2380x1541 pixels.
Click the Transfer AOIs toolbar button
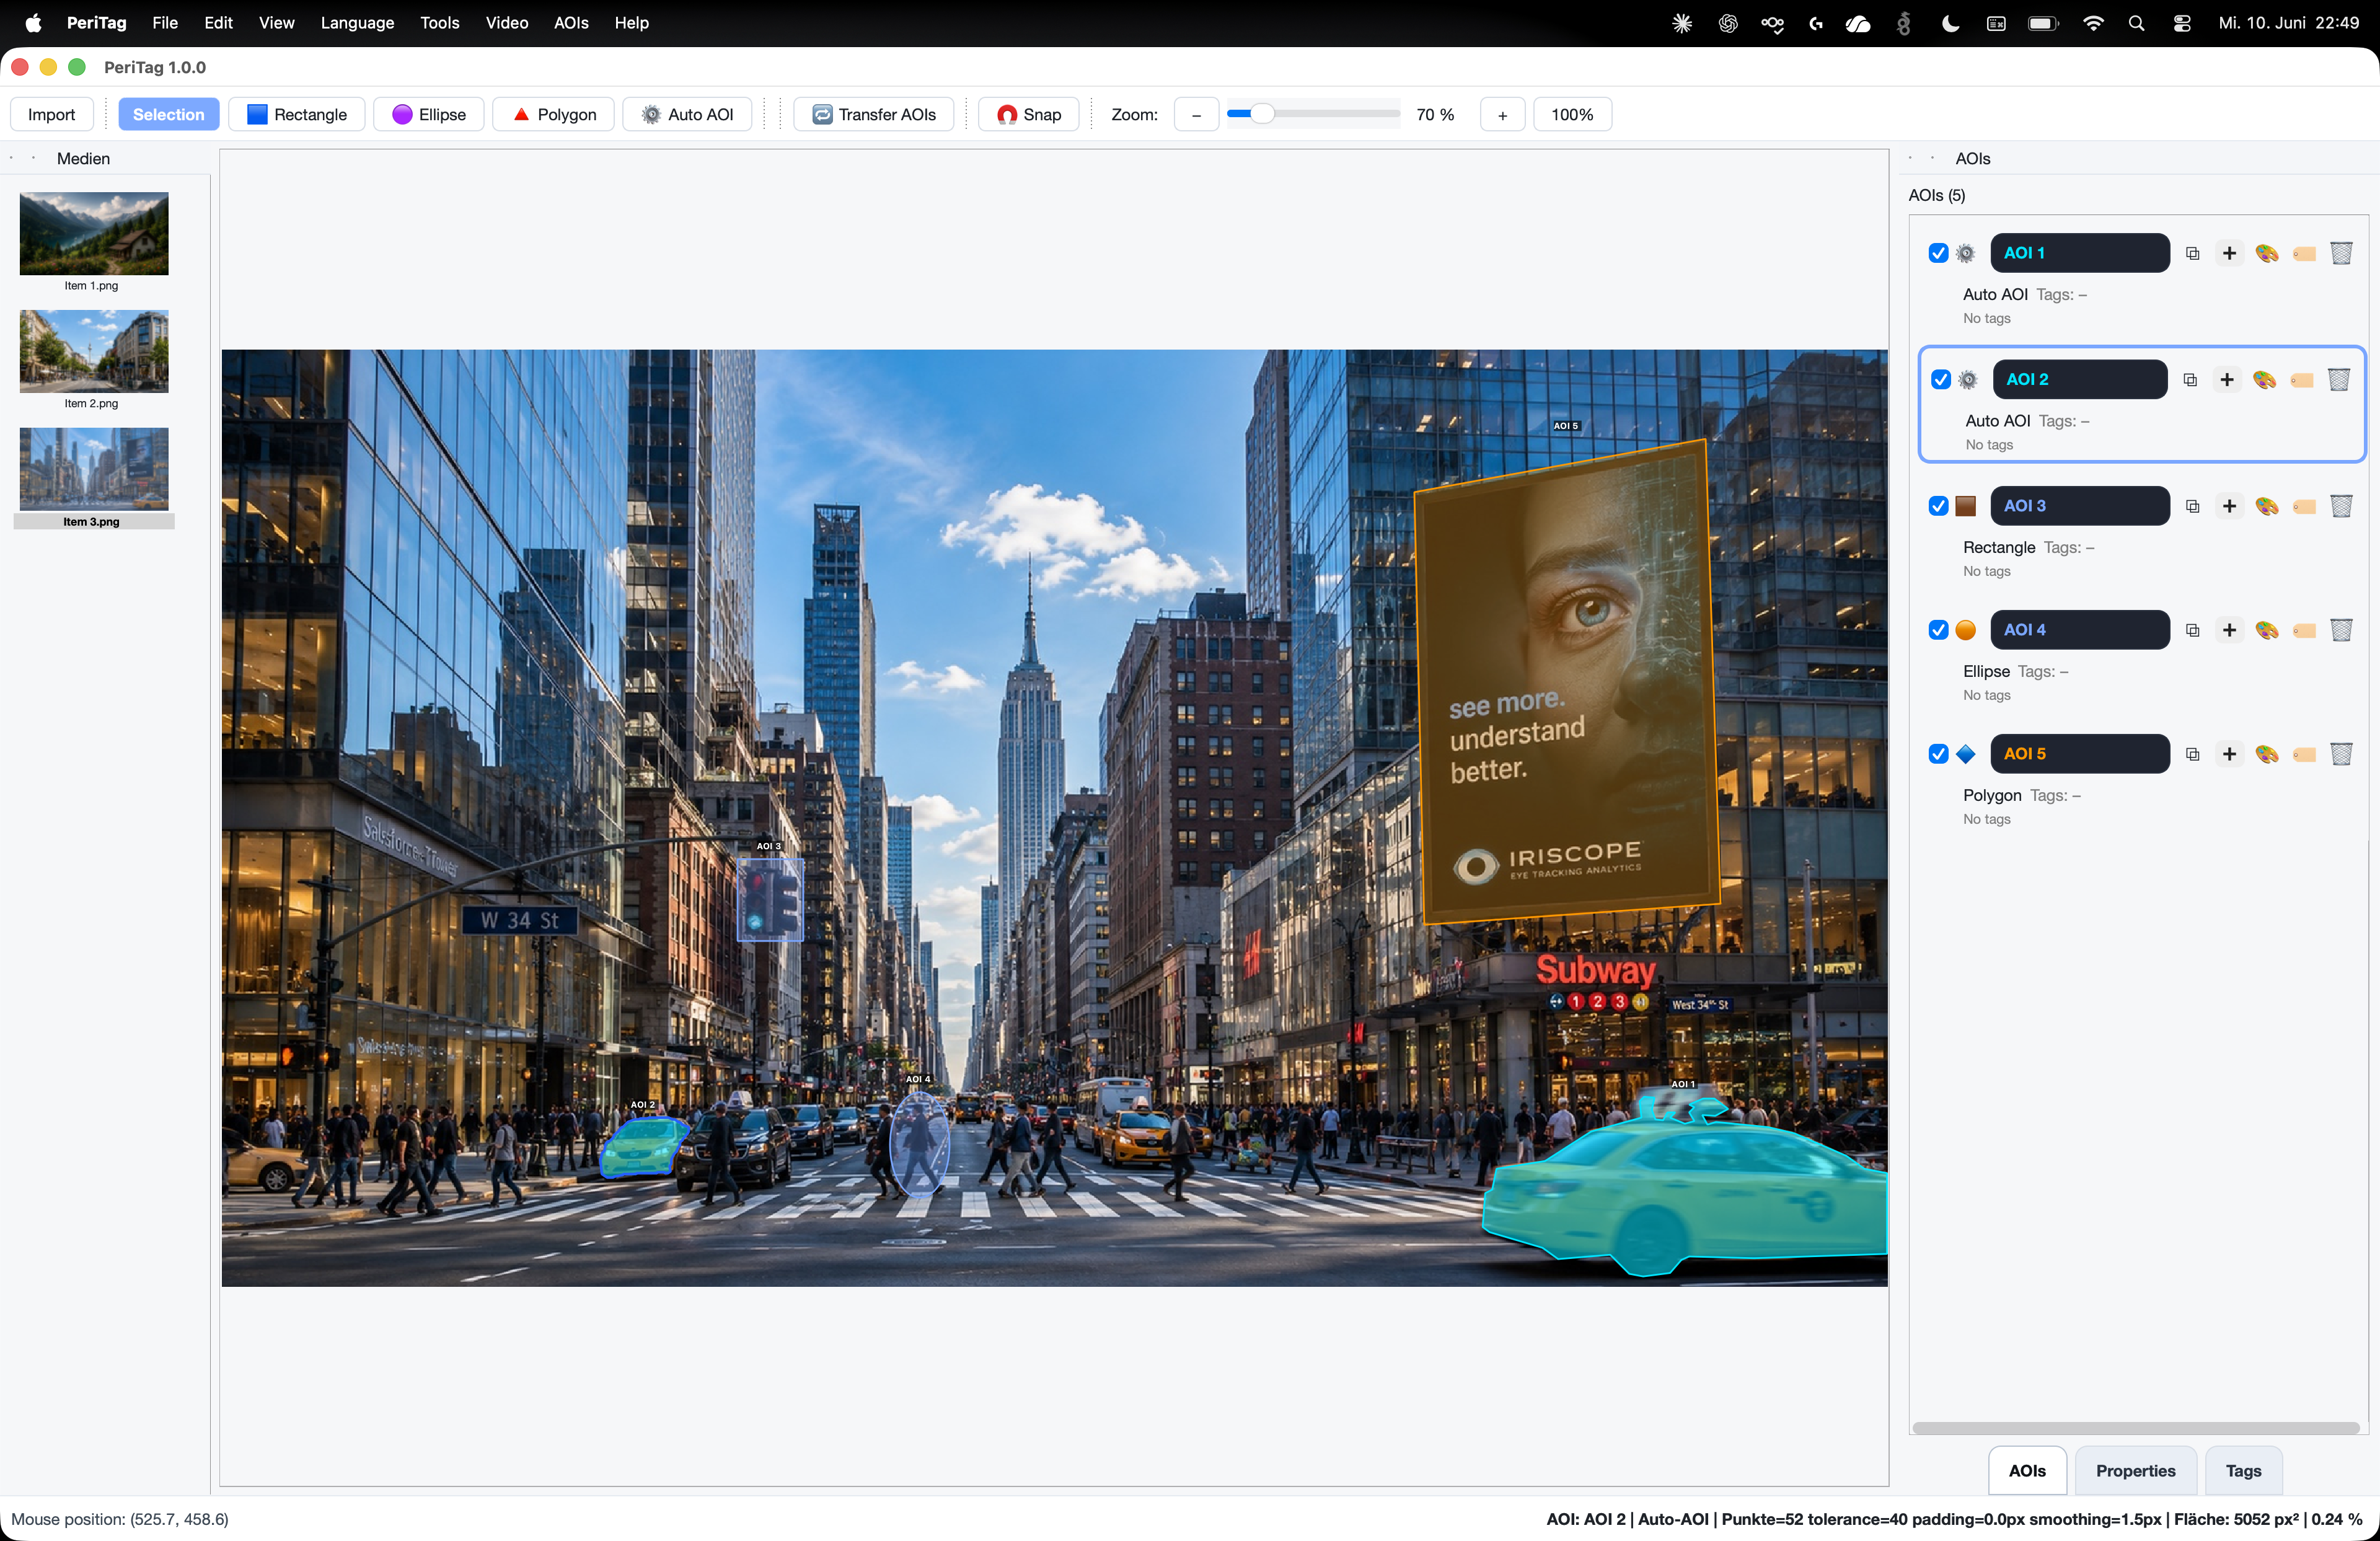pyautogui.click(x=874, y=114)
